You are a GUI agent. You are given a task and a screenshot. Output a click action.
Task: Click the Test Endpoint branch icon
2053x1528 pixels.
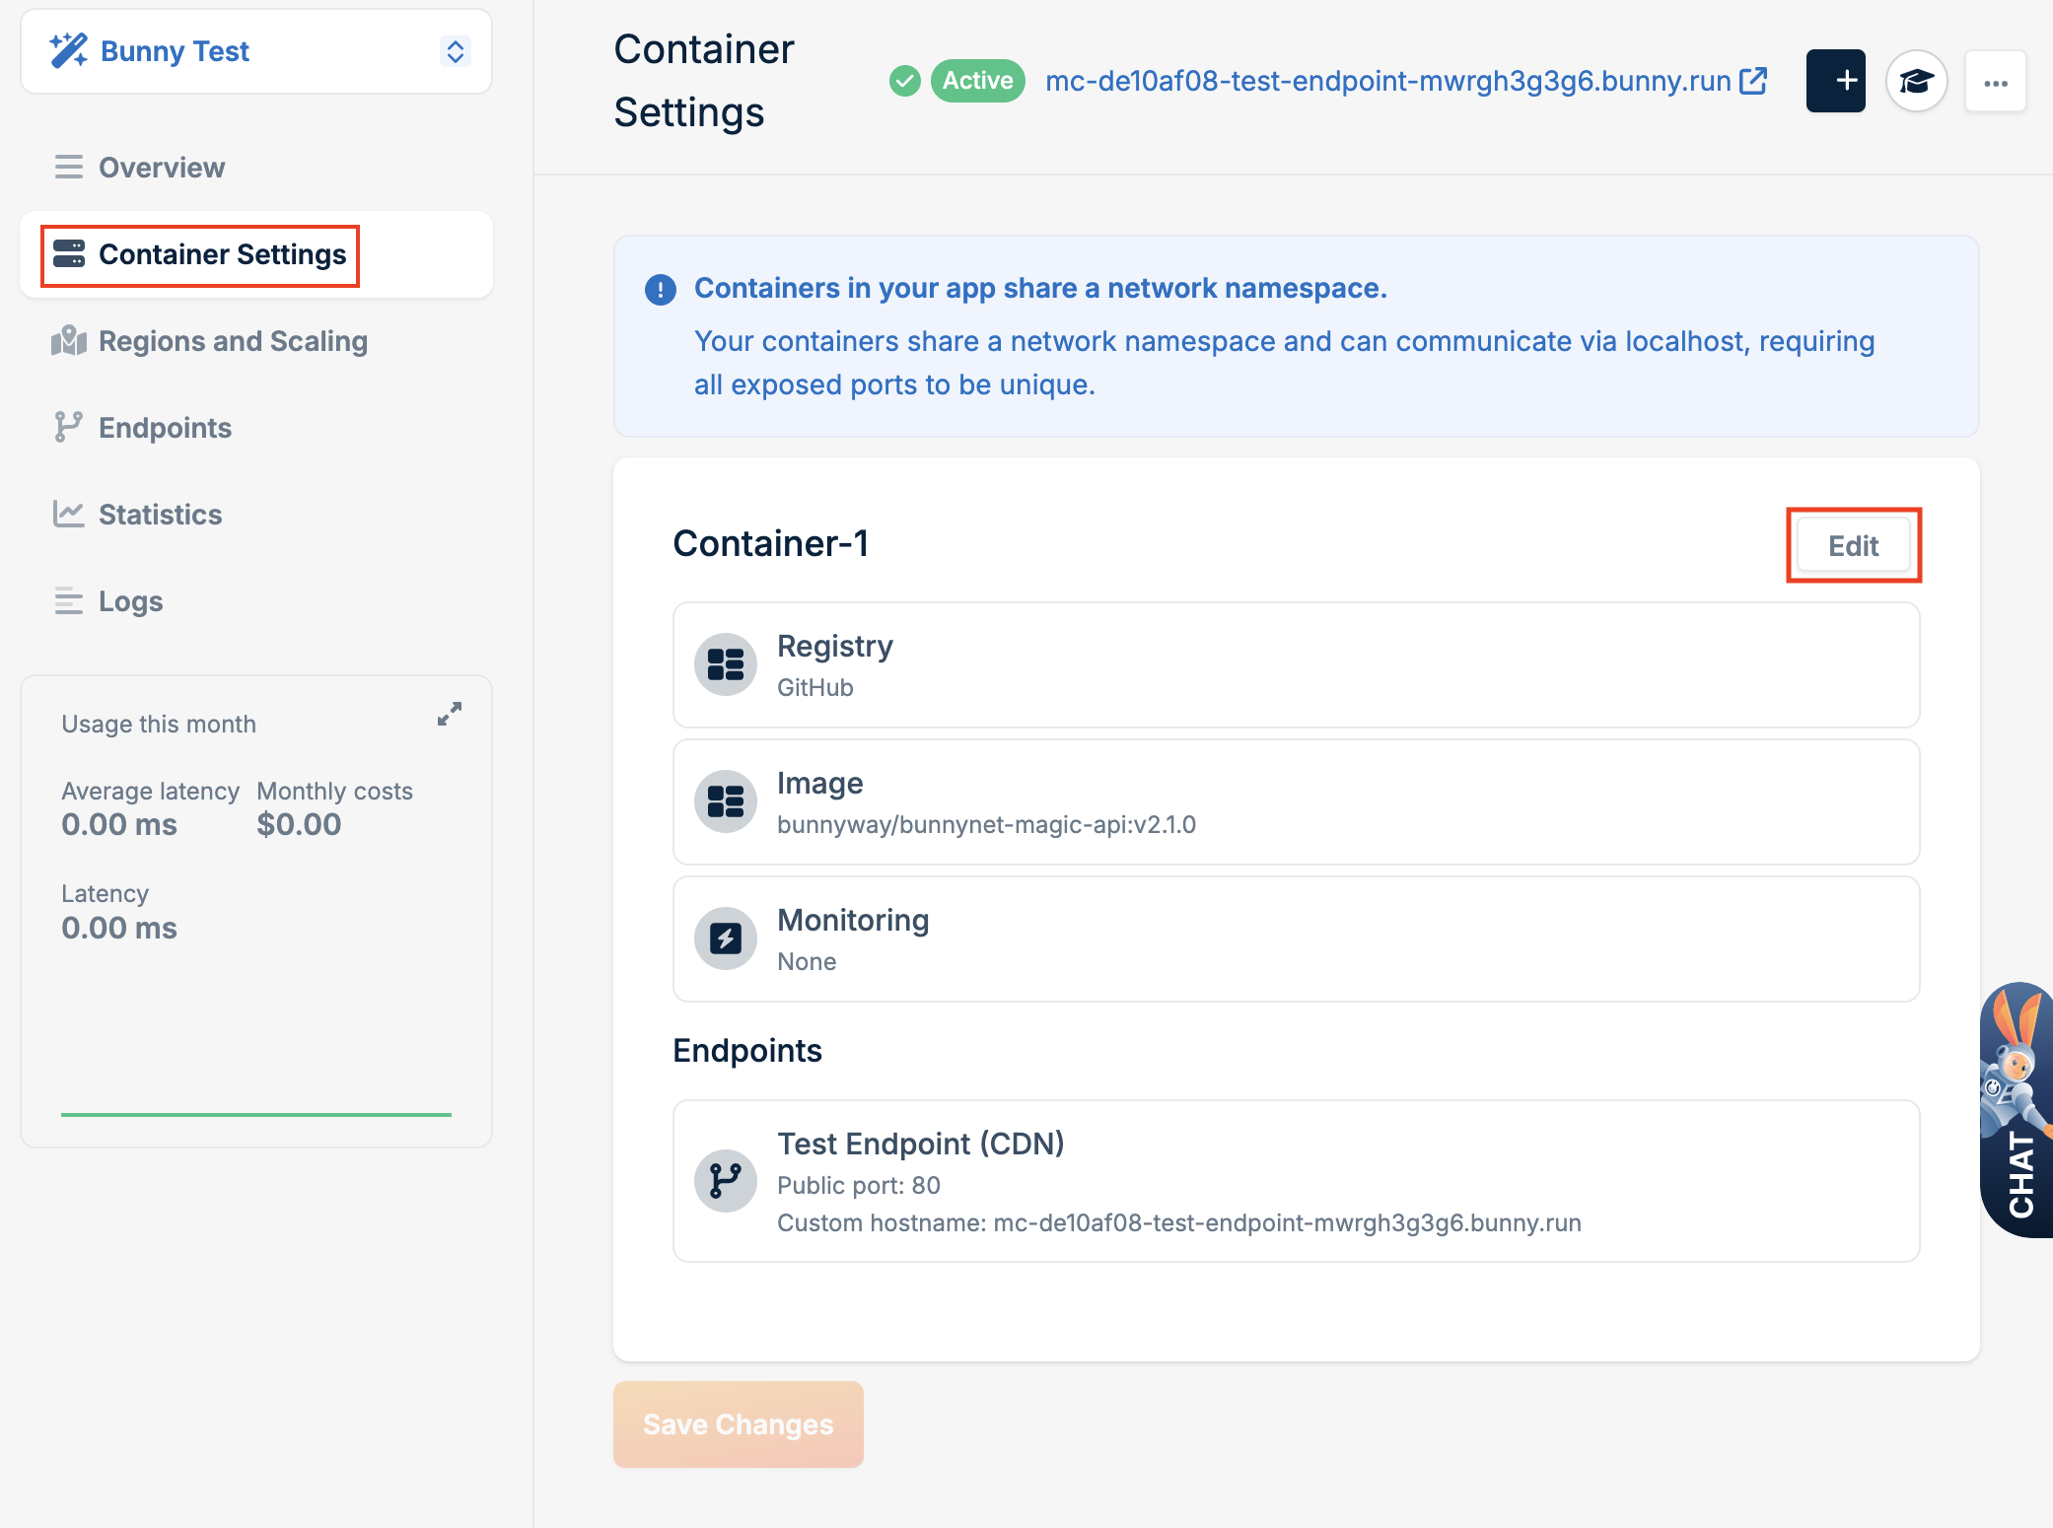[x=726, y=1180]
